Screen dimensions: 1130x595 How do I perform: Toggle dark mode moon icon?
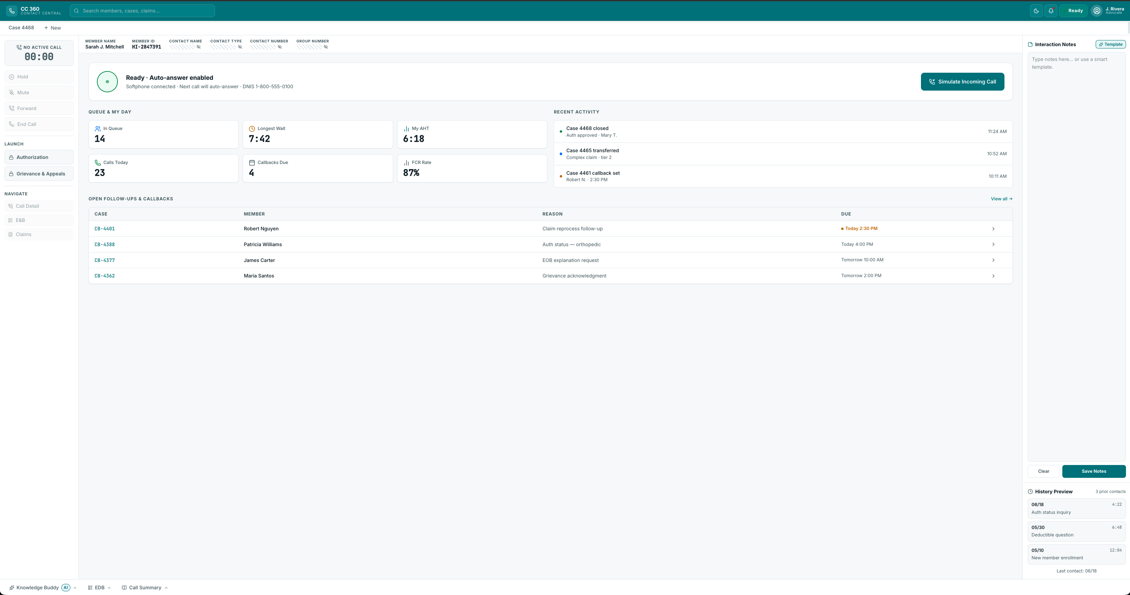pos(1036,10)
